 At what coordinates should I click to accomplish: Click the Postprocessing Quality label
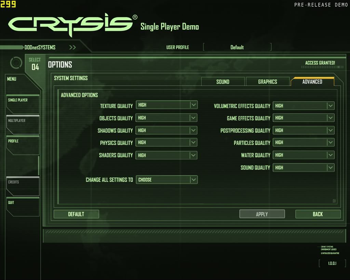tap(245, 131)
